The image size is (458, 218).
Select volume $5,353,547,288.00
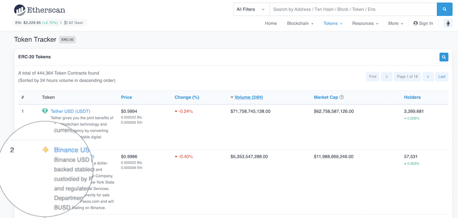[249, 156]
